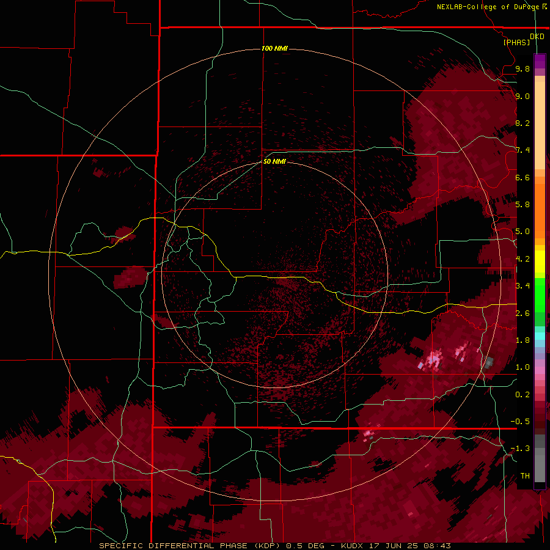Viewport: 550px width, 550px height.
Task: Click the bright green band of the color scale
Action: [540, 295]
